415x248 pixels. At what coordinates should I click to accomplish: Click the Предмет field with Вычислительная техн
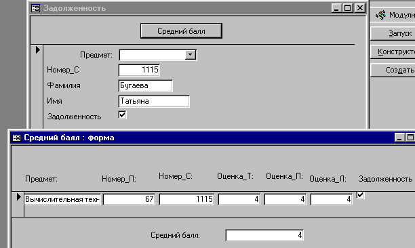coord(62,199)
